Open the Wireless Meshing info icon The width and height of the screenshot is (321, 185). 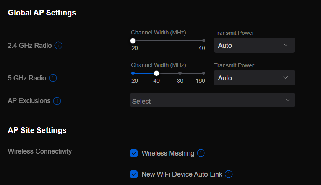(201, 153)
